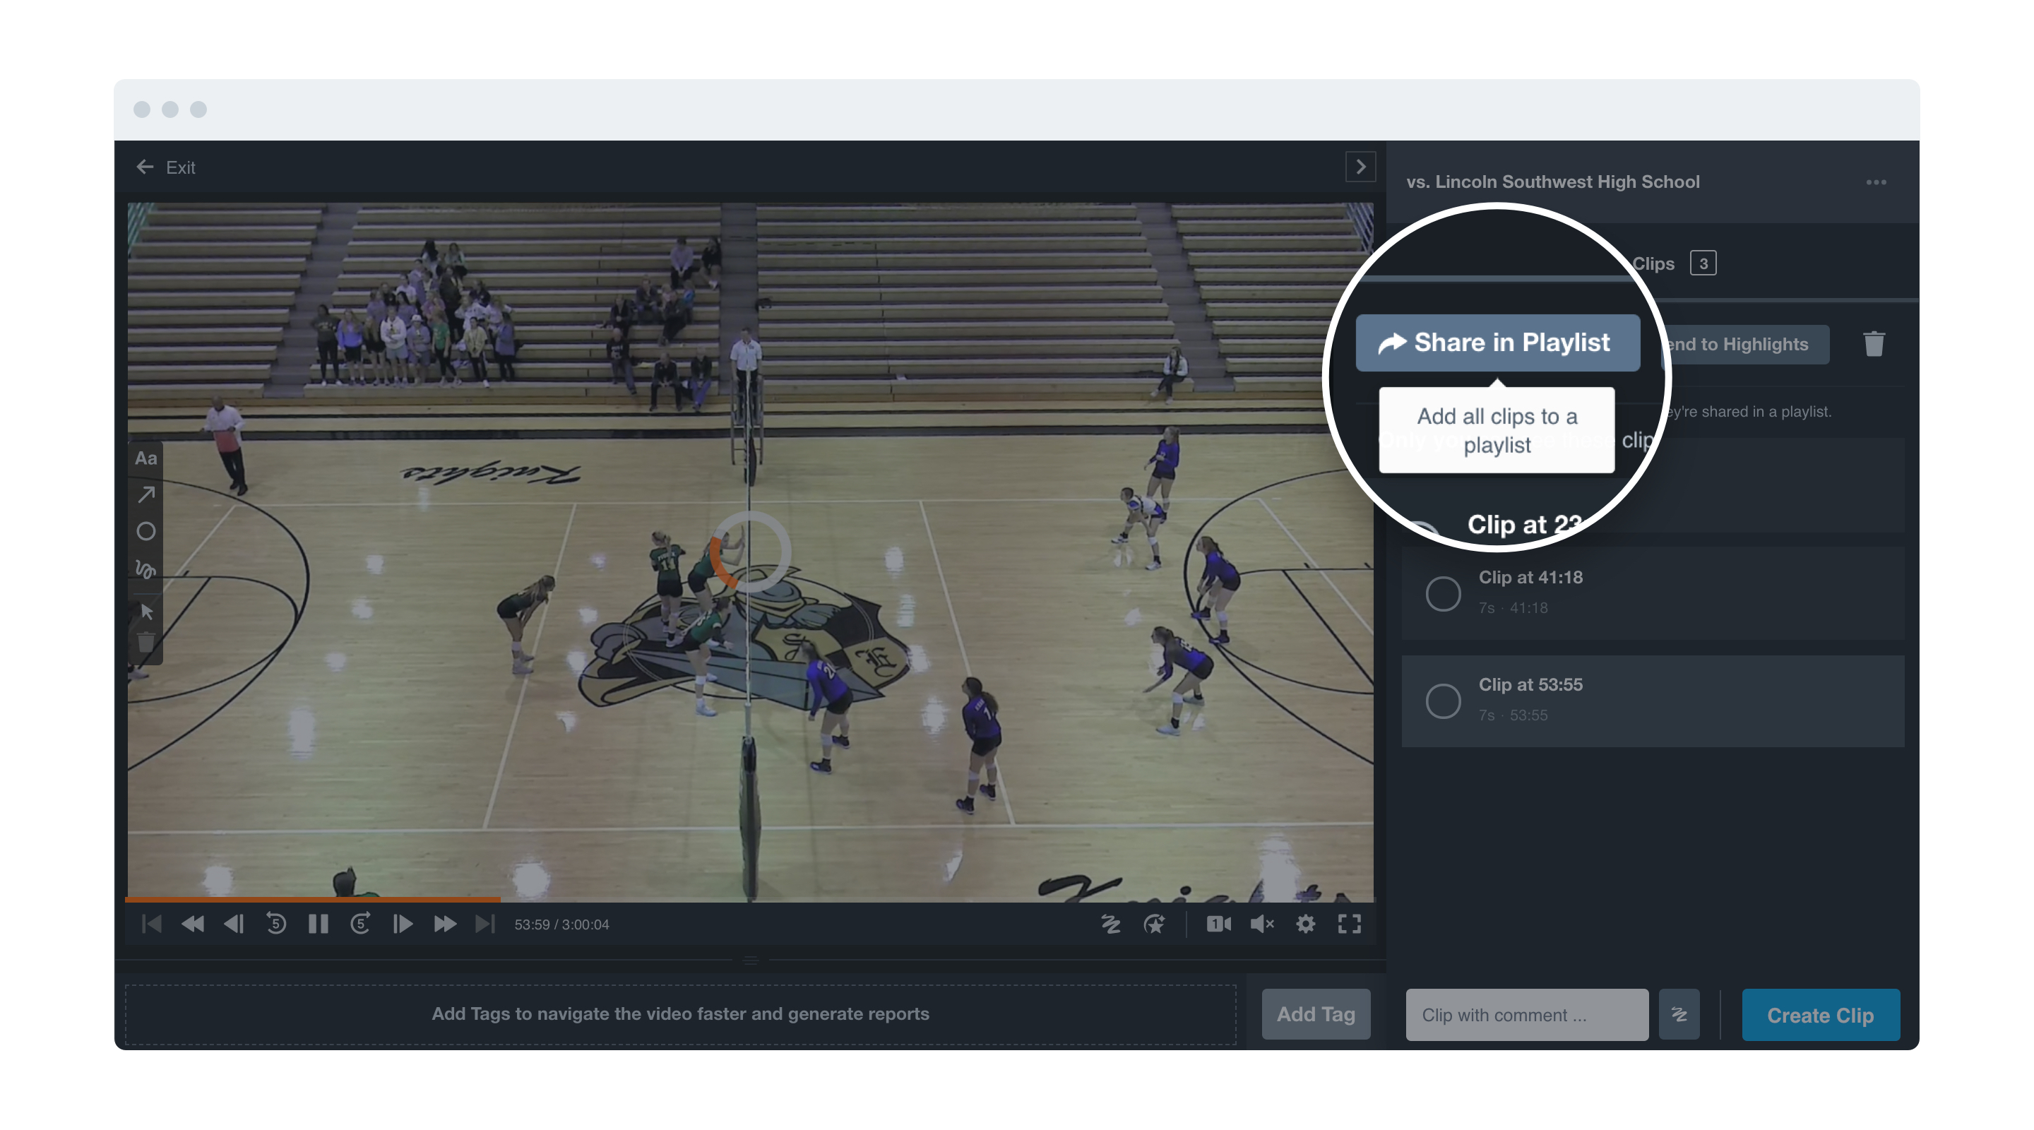Click the 53:59 / 3:00:04 time display
Image resolution: width=2034 pixels, height=1130 pixels.
tap(561, 924)
